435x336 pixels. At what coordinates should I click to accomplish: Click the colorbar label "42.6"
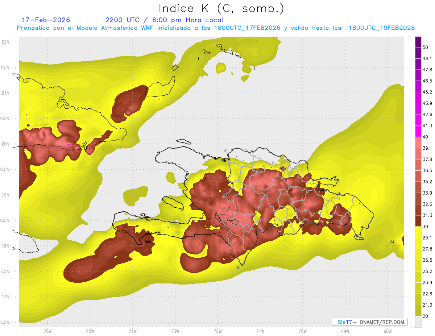427,115
